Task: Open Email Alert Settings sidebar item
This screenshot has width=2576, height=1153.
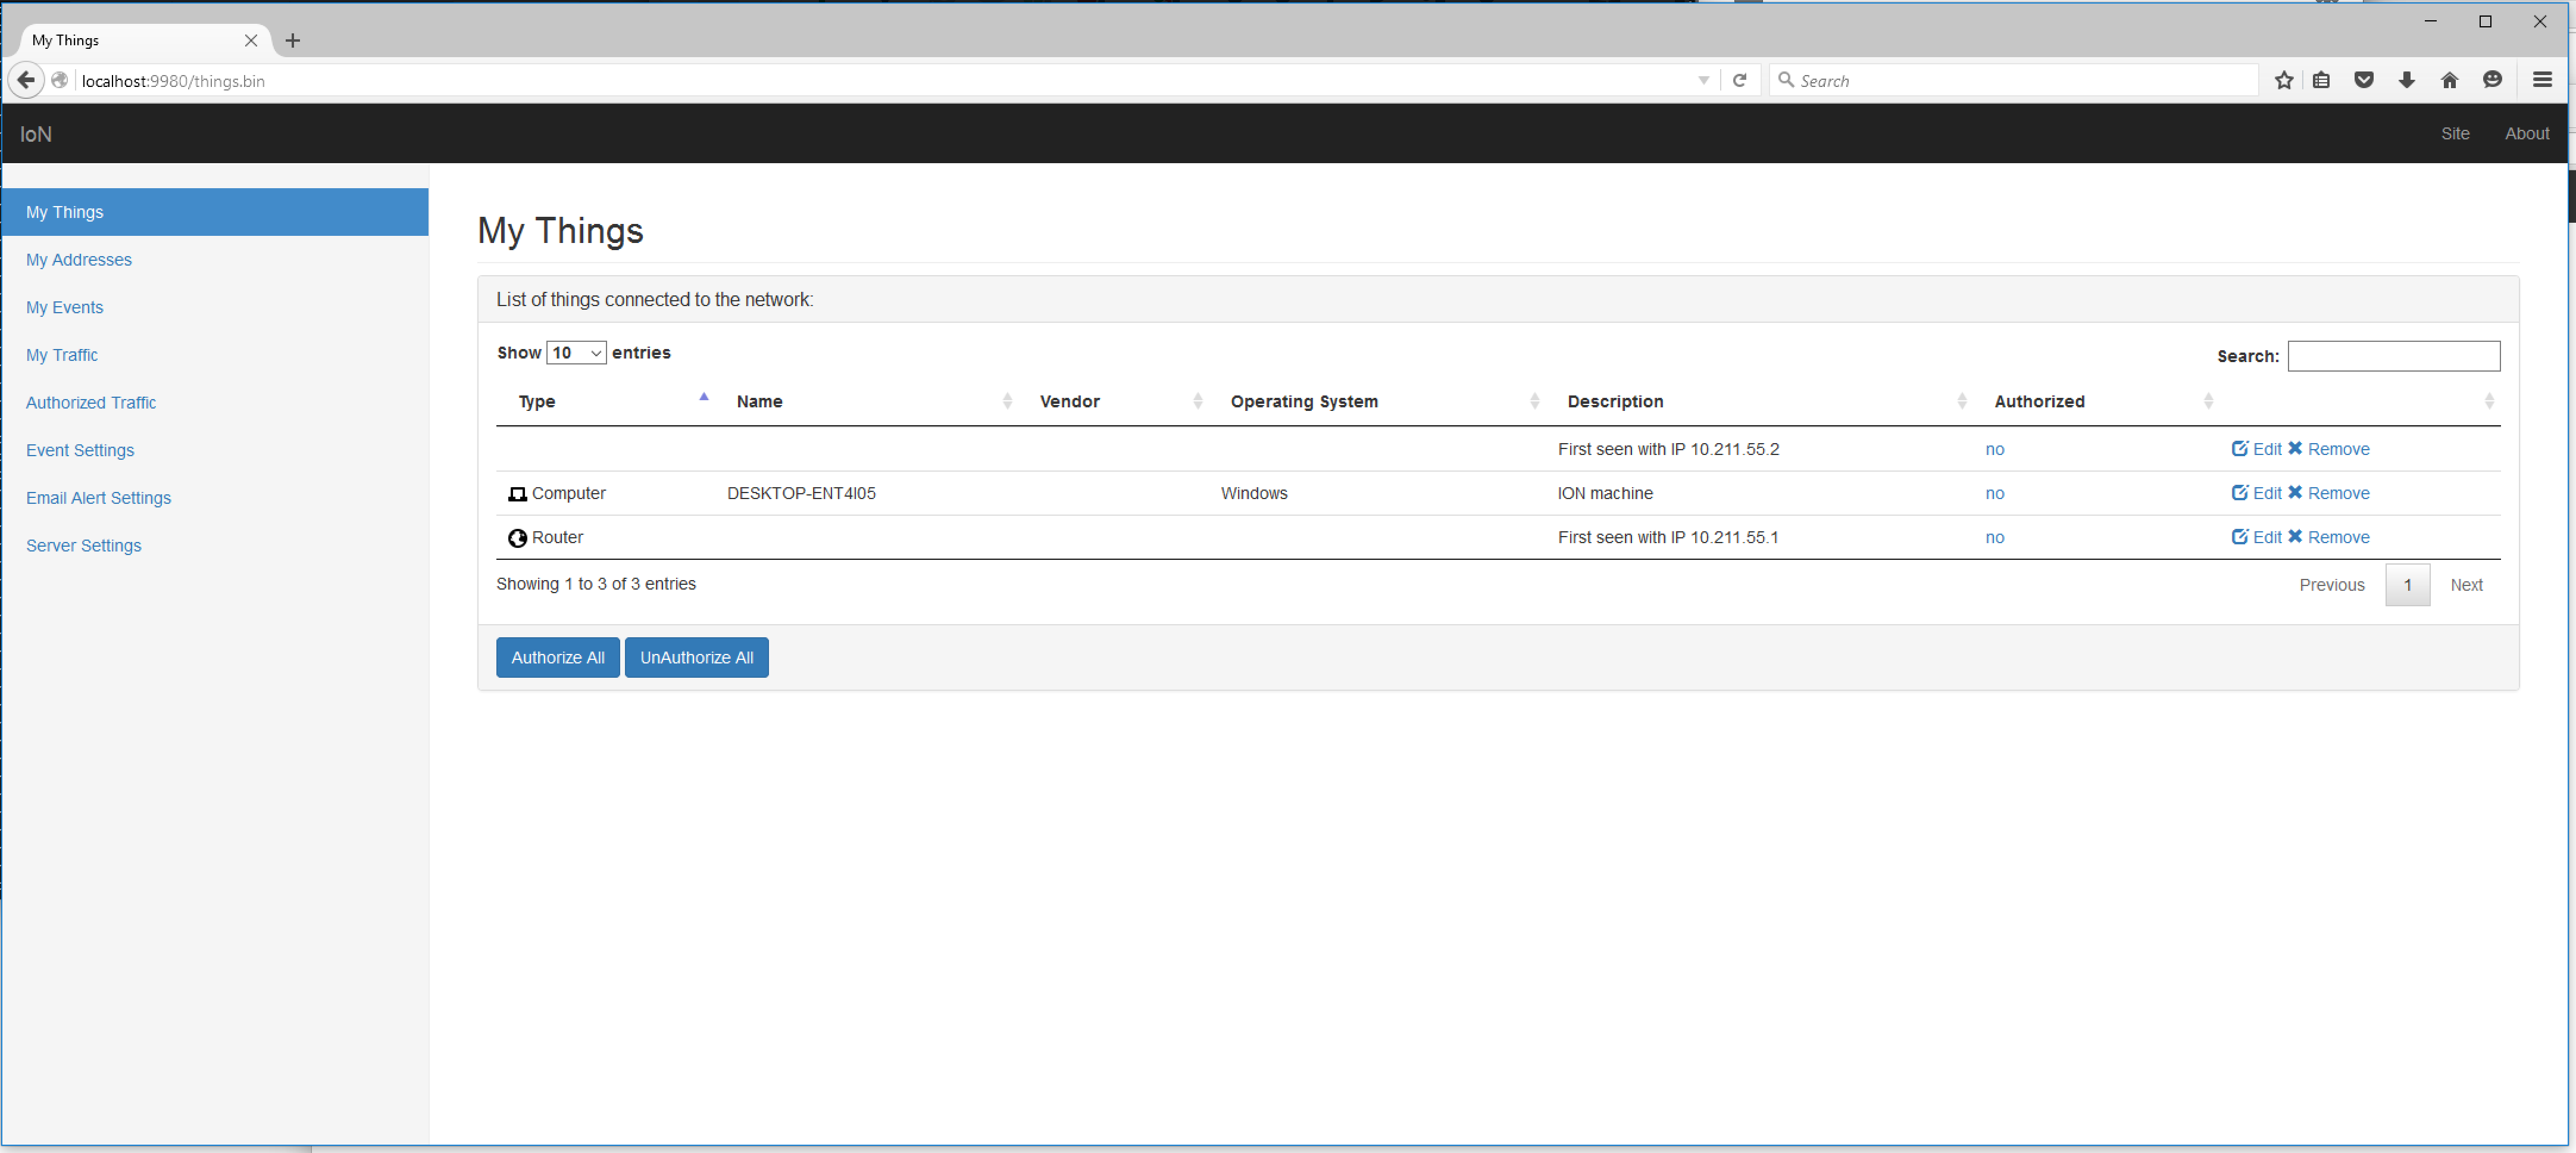Action: pos(98,498)
